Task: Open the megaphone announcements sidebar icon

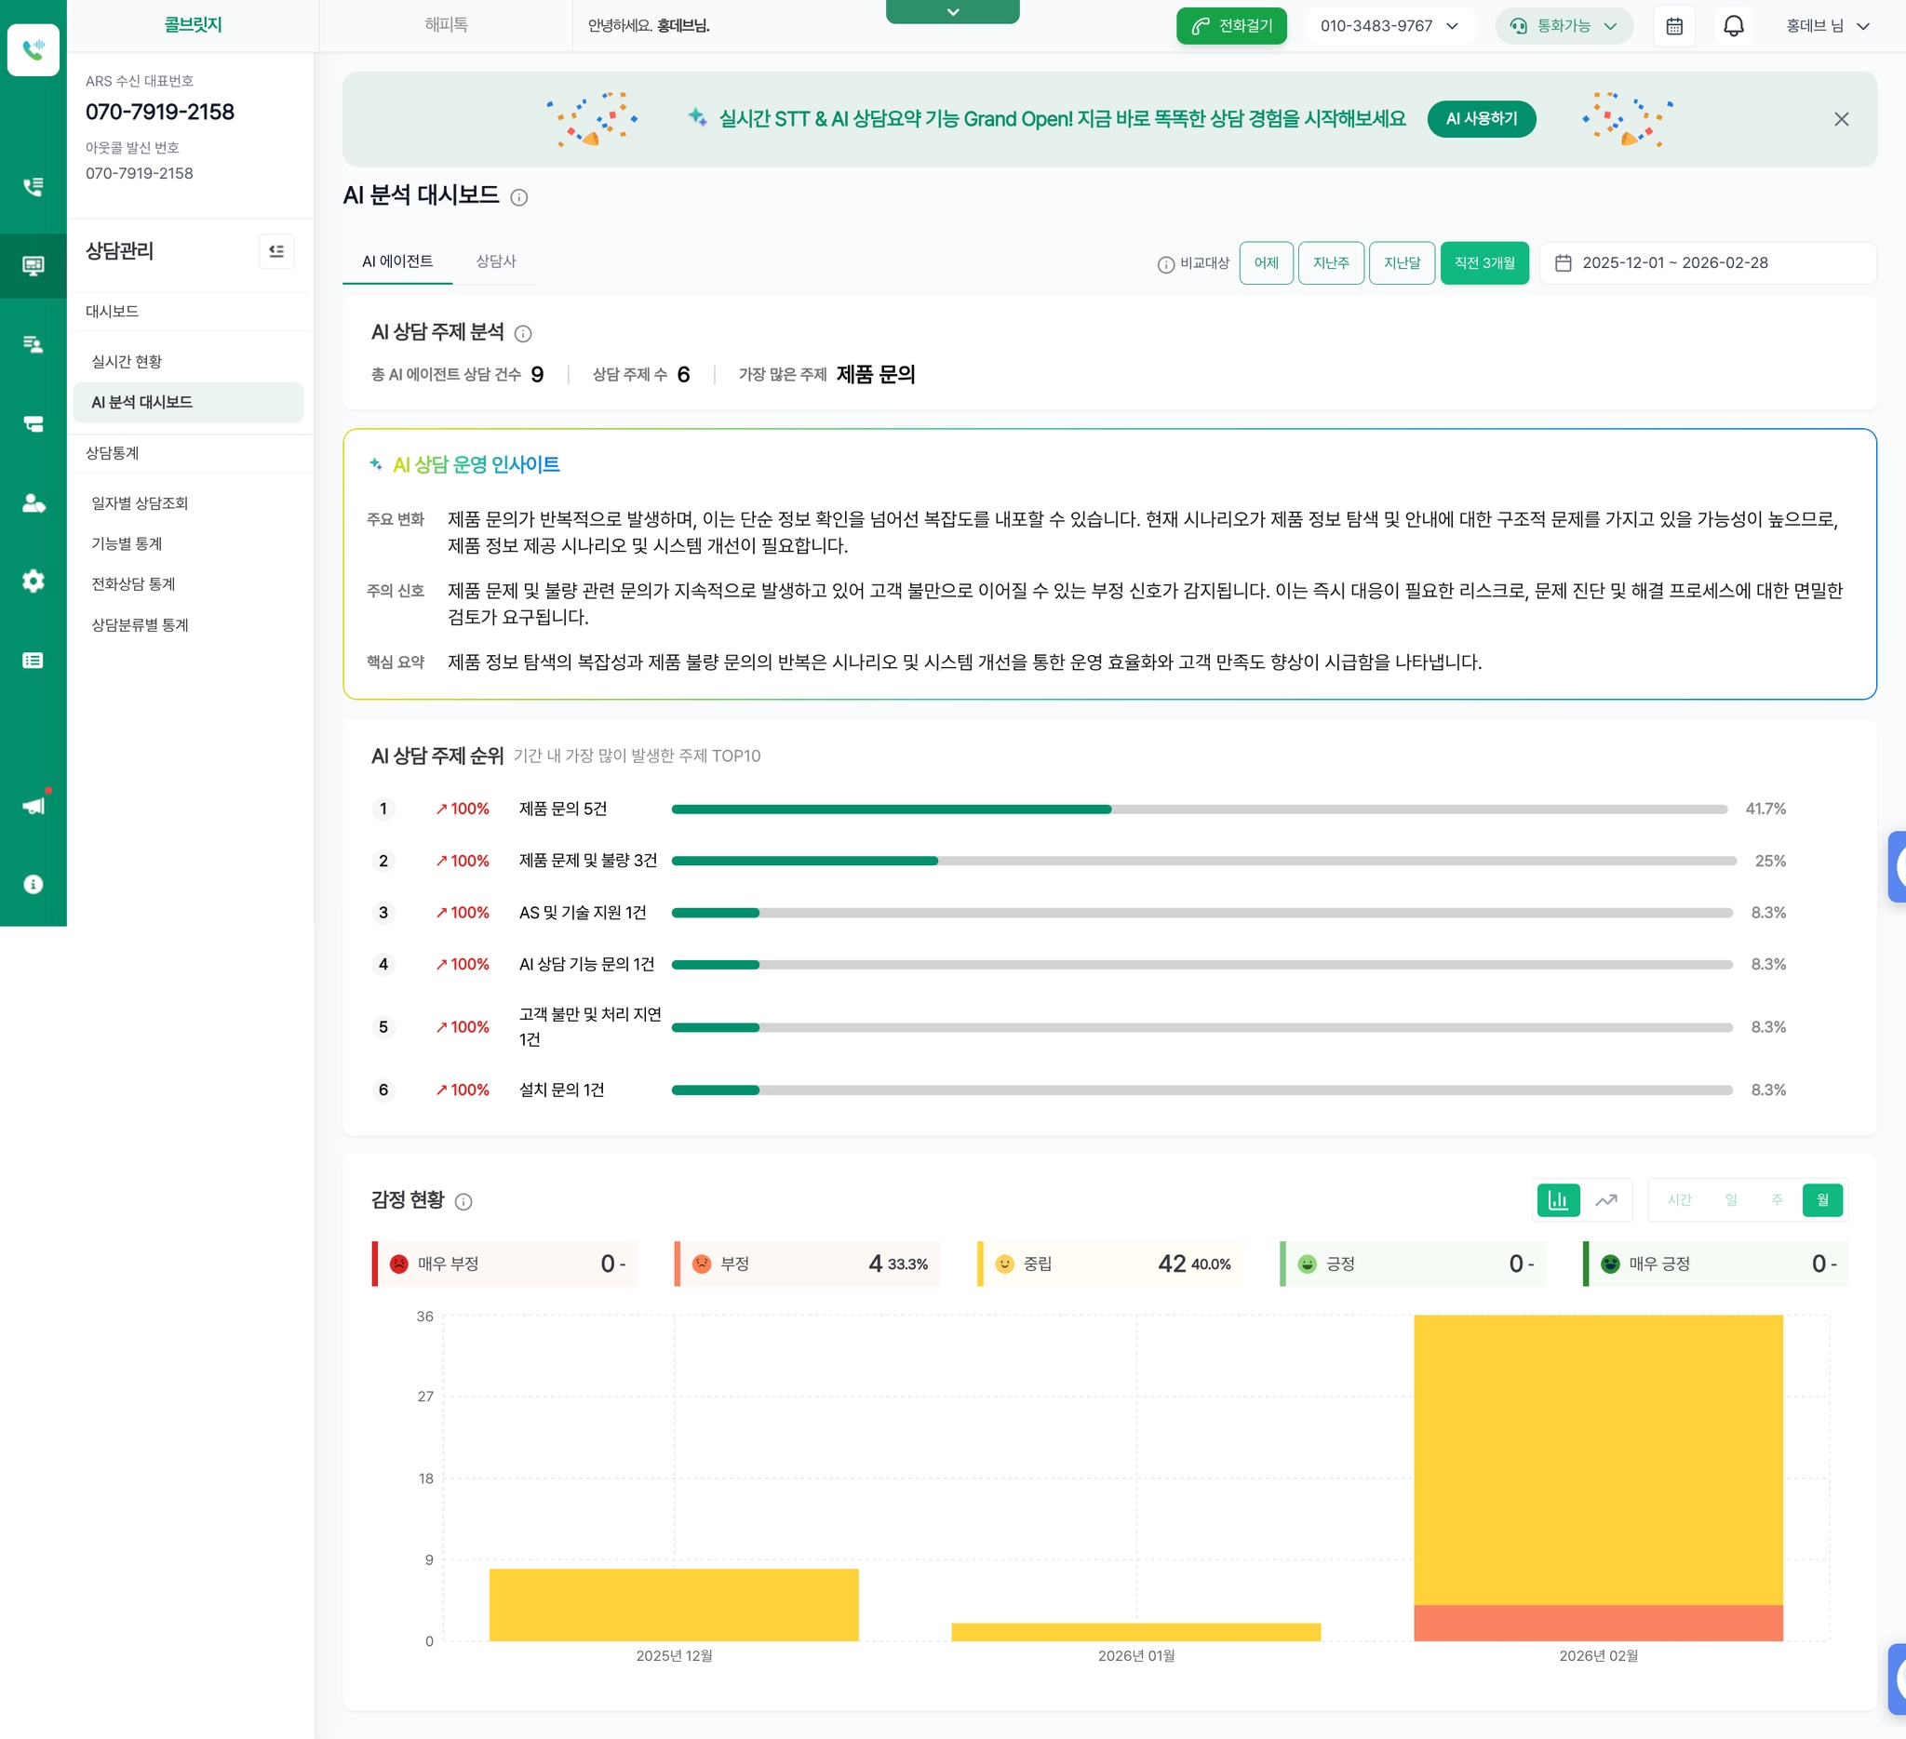Action: [x=34, y=804]
